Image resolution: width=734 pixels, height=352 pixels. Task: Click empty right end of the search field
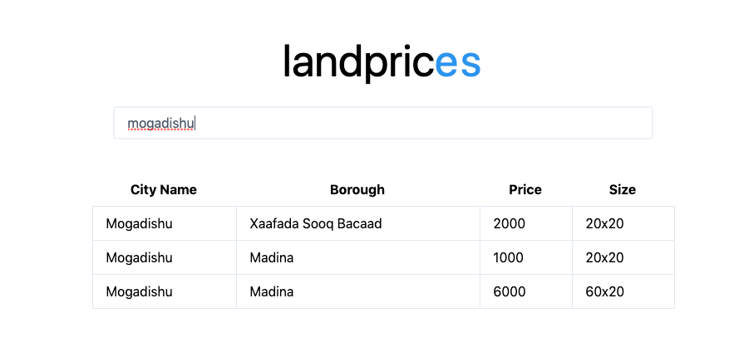(582, 124)
